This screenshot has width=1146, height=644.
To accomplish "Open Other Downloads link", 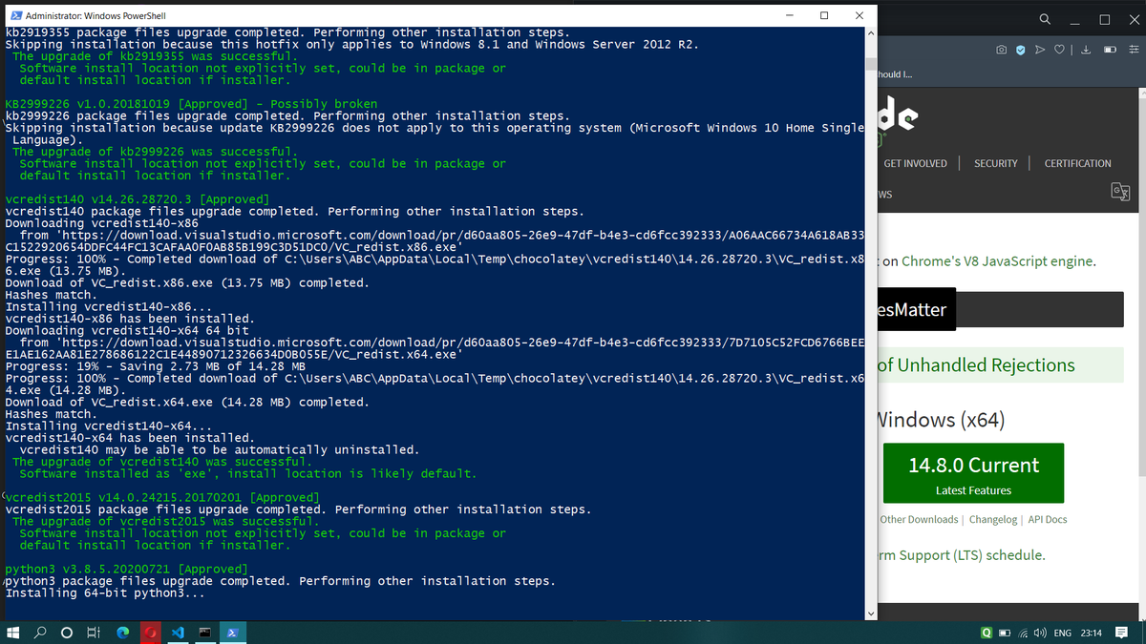I will tap(919, 519).
